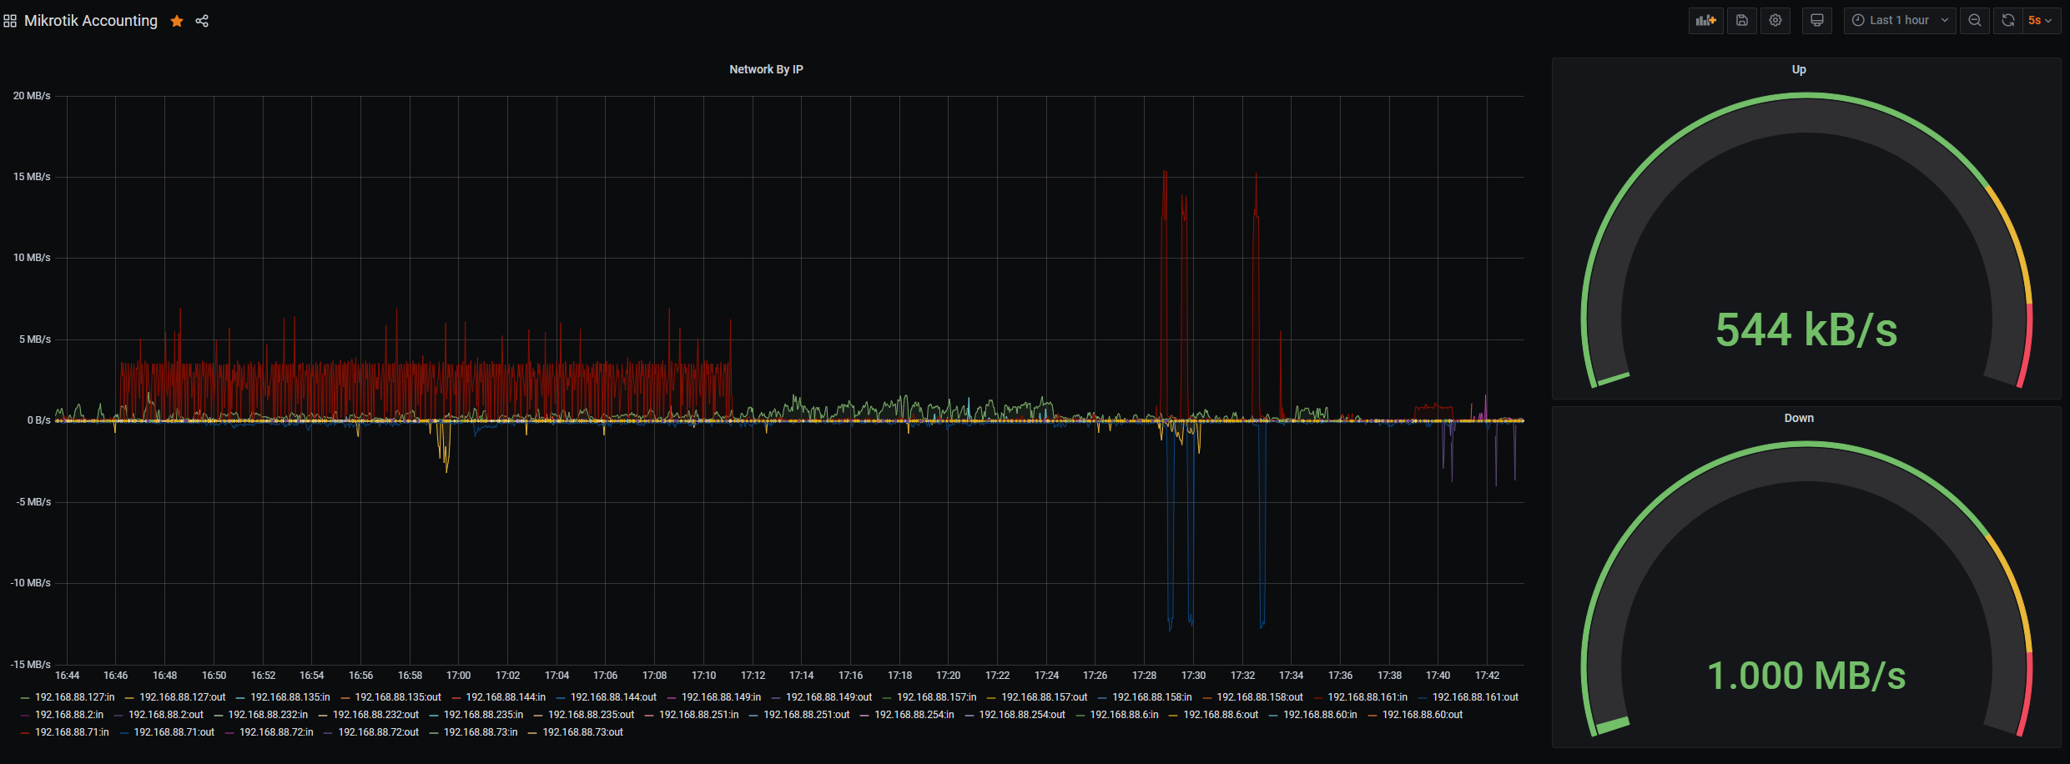Open the Network By IP panel menu
Screen dimensions: 2070x764
pos(766,69)
